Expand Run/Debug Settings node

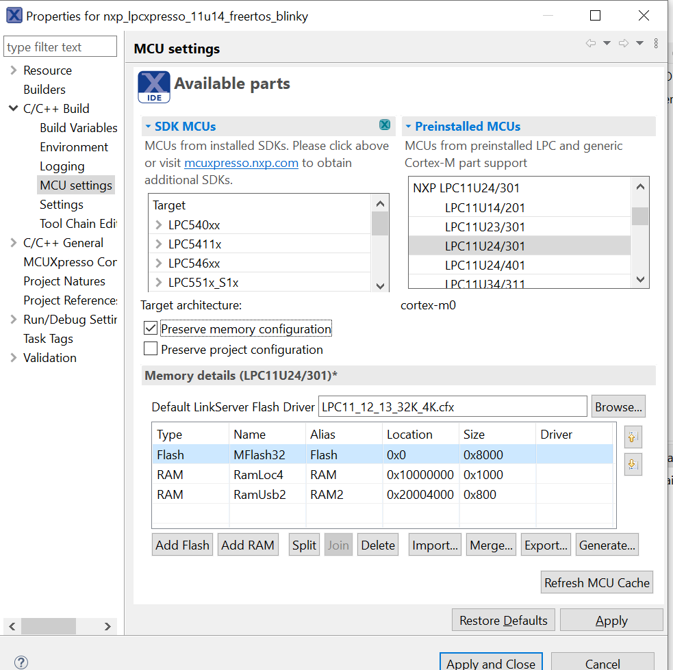pos(13,319)
